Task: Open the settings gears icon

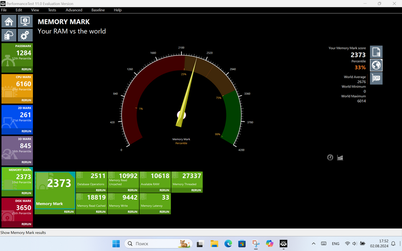Action: (x=24, y=35)
